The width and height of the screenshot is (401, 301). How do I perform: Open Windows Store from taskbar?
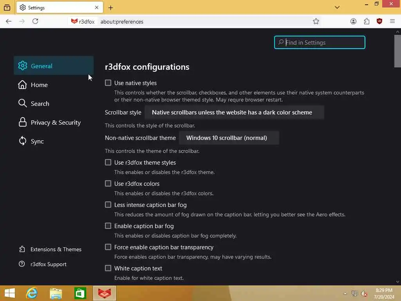[80, 293]
